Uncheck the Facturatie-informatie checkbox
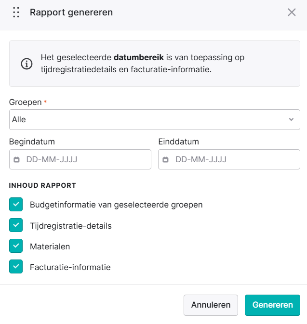The image size is (307, 324). (x=16, y=266)
